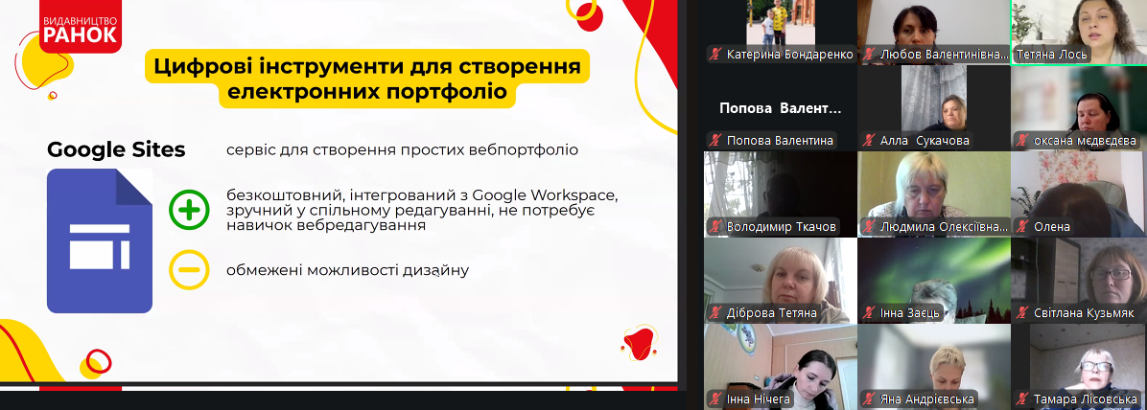Select Тетяна Лось active speaker video
The image size is (1147, 410).
coord(1078,27)
